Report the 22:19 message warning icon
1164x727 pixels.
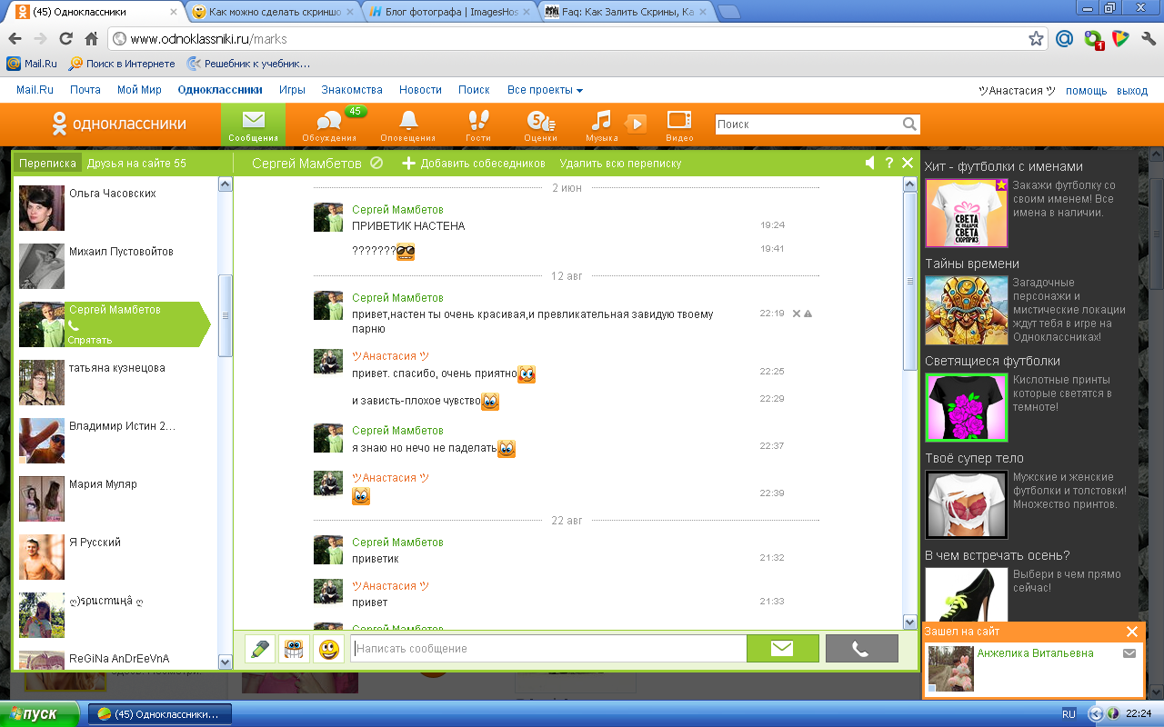point(808,314)
